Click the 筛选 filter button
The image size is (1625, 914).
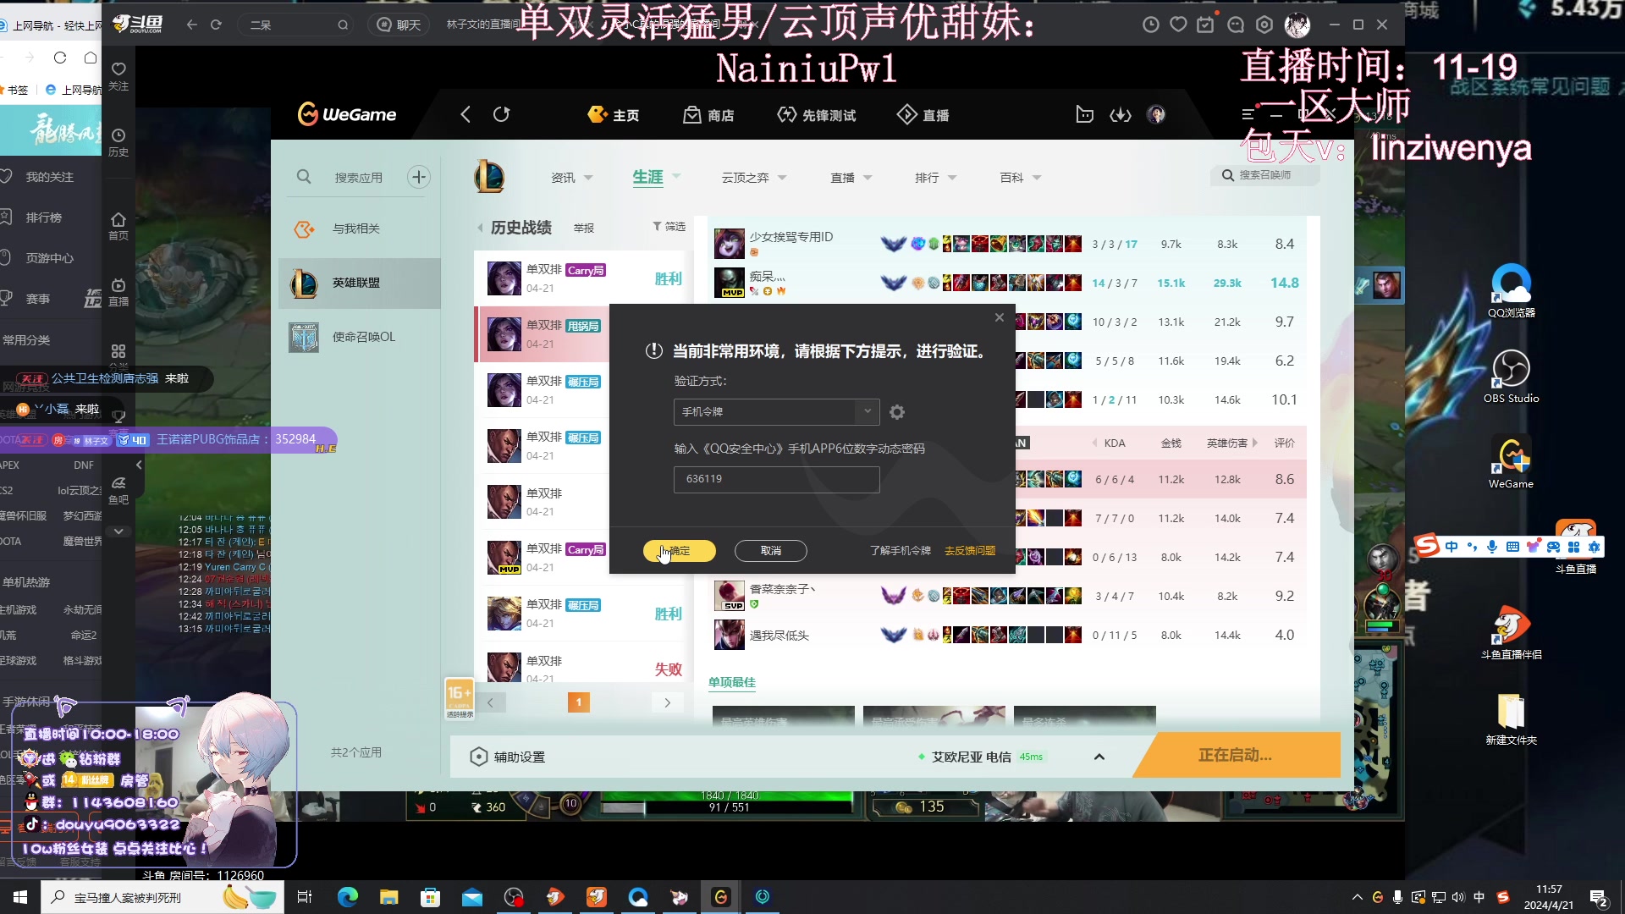point(669,227)
